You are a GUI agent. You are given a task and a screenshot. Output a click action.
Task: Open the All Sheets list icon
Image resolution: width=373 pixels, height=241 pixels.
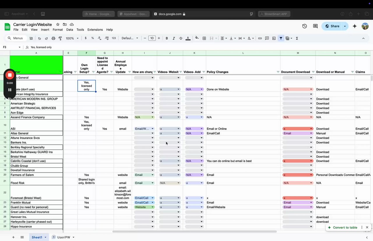point(22,237)
